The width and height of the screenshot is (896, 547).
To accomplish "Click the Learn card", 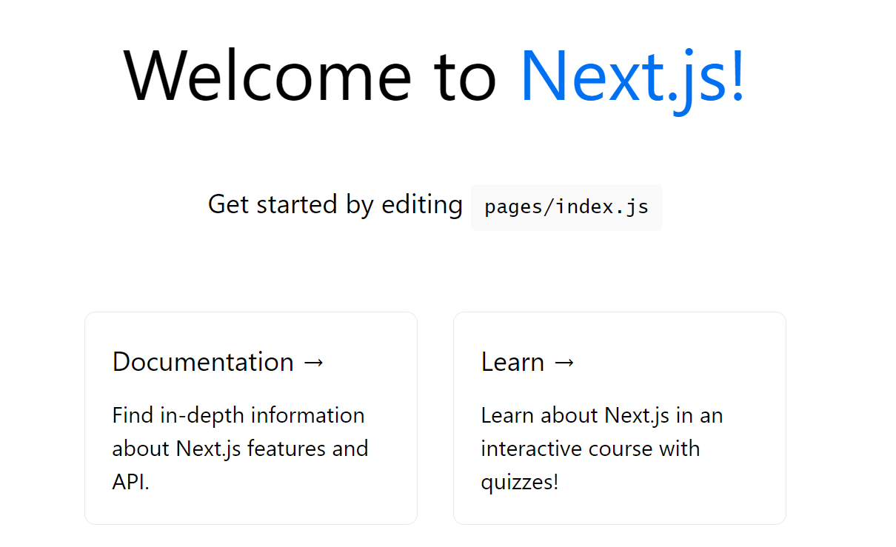I will [x=619, y=417].
